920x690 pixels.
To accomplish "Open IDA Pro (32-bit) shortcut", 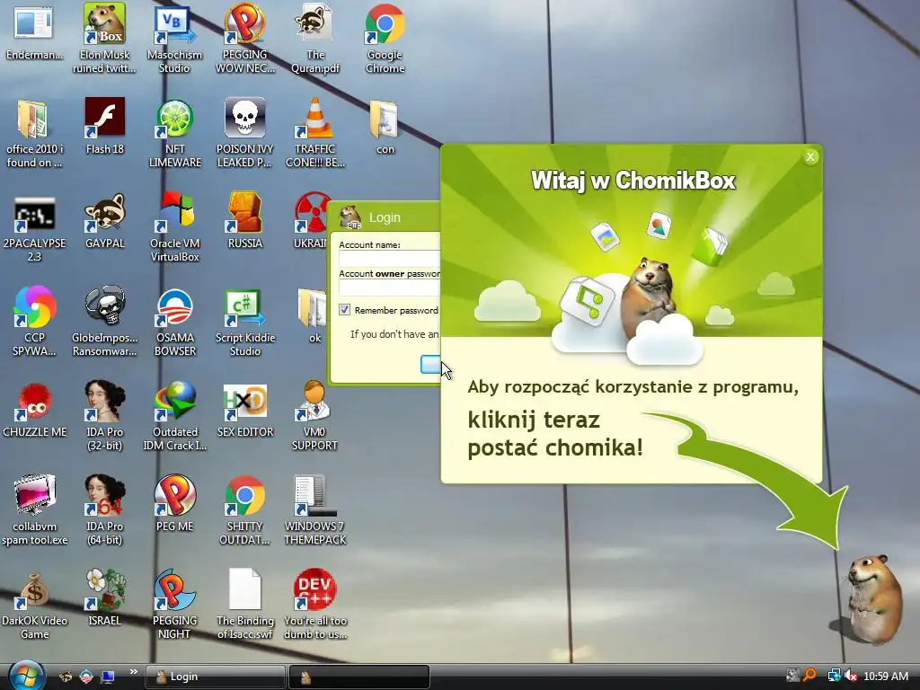I will click(104, 417).
